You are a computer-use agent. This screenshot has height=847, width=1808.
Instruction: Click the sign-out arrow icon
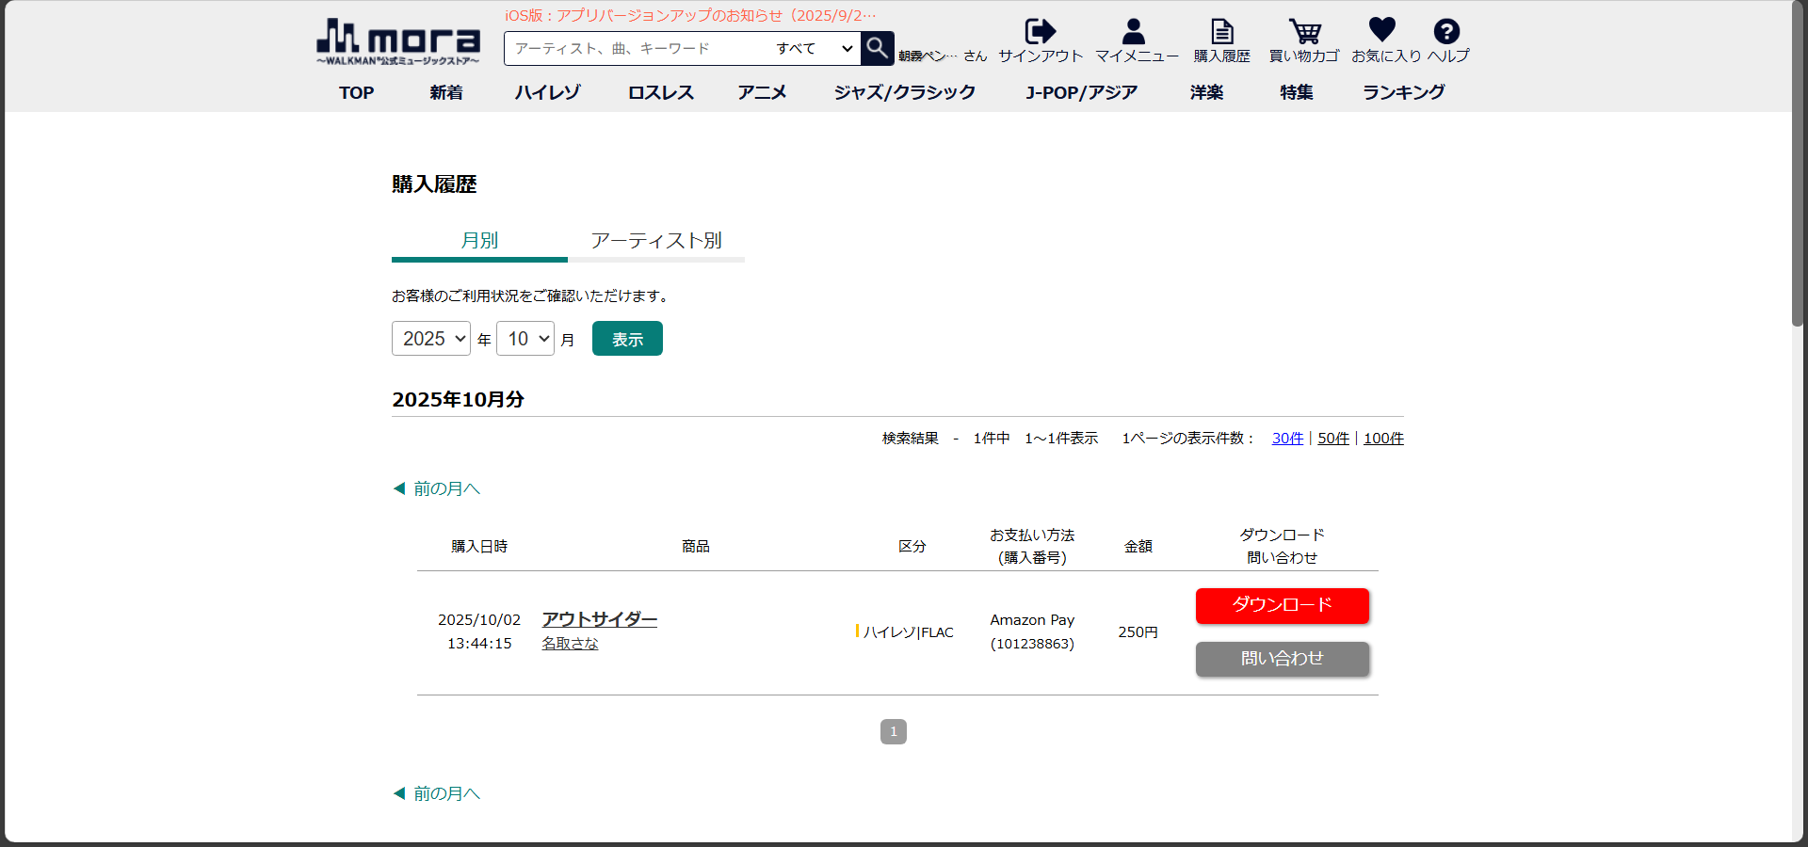click(x=1040, y=32)
